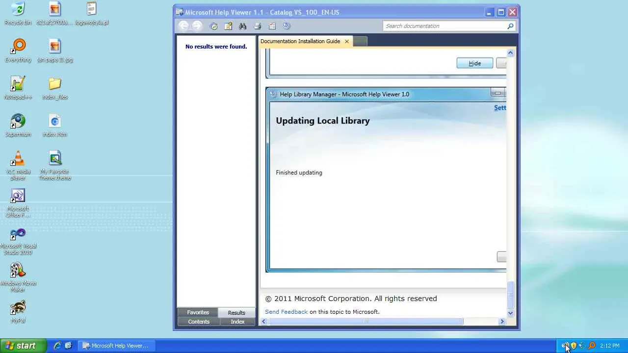Switch to the Index pane tab
628x353 pixels.
(x=237, y=322)
